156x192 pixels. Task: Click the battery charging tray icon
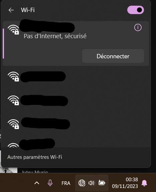[x=102, y=183]
